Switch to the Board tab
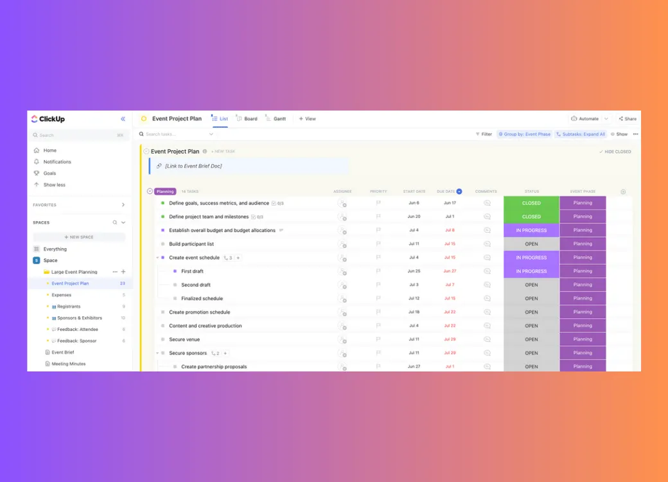The image size is (668, 482). [247, 119]
